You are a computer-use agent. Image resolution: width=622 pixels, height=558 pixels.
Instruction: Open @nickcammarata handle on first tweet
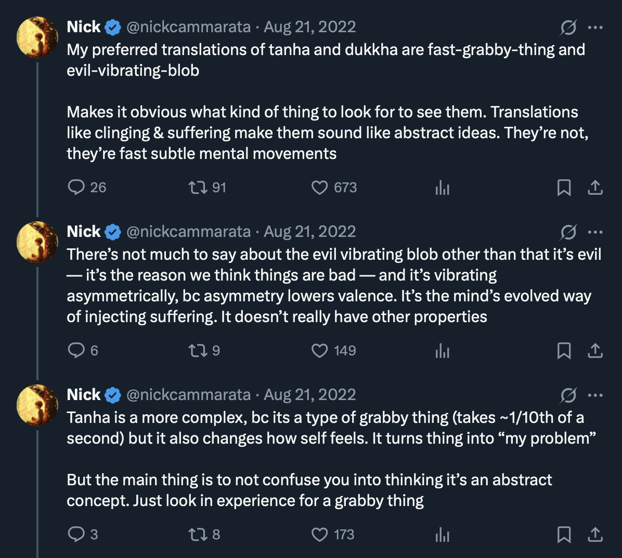click(x=188, y=27)
